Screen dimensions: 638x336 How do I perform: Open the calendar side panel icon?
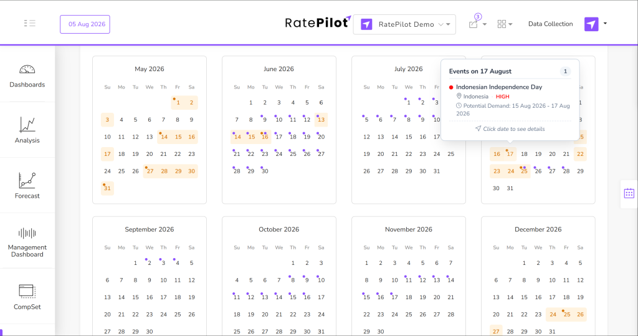click(x=629, y=193)
